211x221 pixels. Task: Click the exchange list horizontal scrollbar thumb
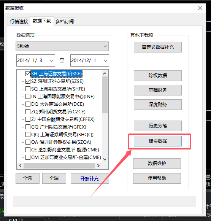(59, 165)
